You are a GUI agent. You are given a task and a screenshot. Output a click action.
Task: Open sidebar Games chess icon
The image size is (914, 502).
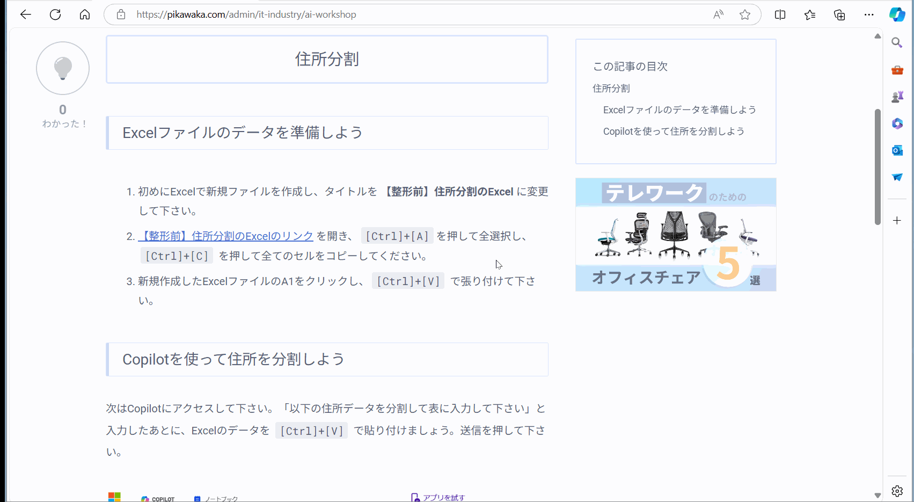(x=897, y=97)
